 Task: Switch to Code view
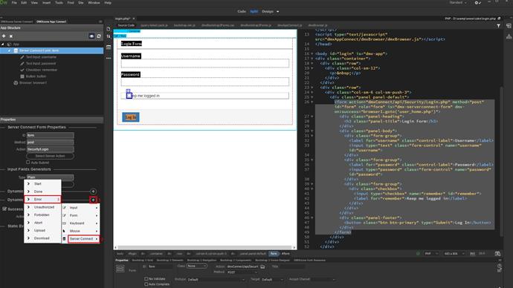242,11
